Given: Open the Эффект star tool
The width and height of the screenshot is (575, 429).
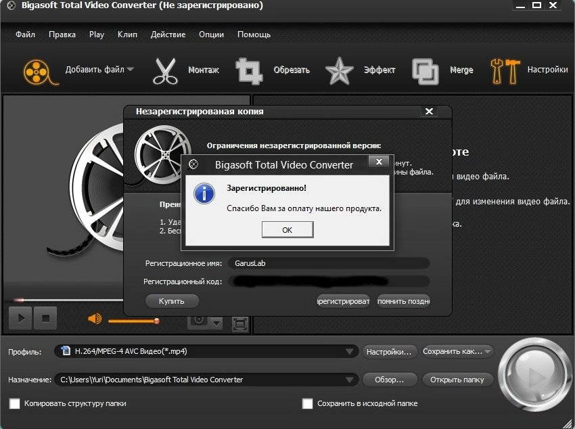Looking at the screenshot, I should pos(339,71).
